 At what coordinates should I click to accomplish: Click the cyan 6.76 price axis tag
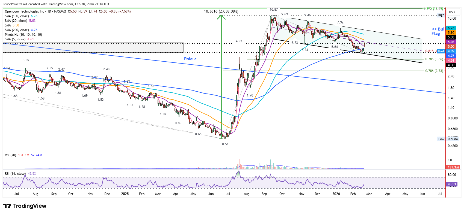(x=451, y=28)
